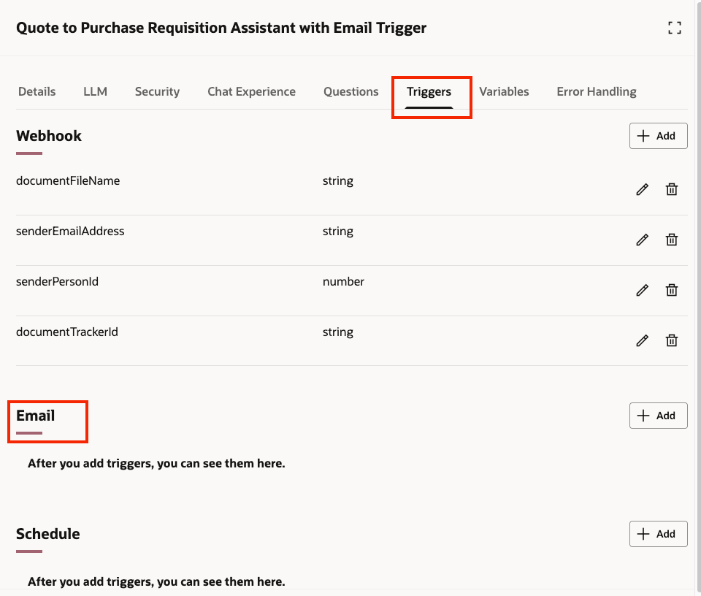Click string type of documentTrackerId
Image resolution: width=701 pixels, height=596 pixels.
point(338,332)
